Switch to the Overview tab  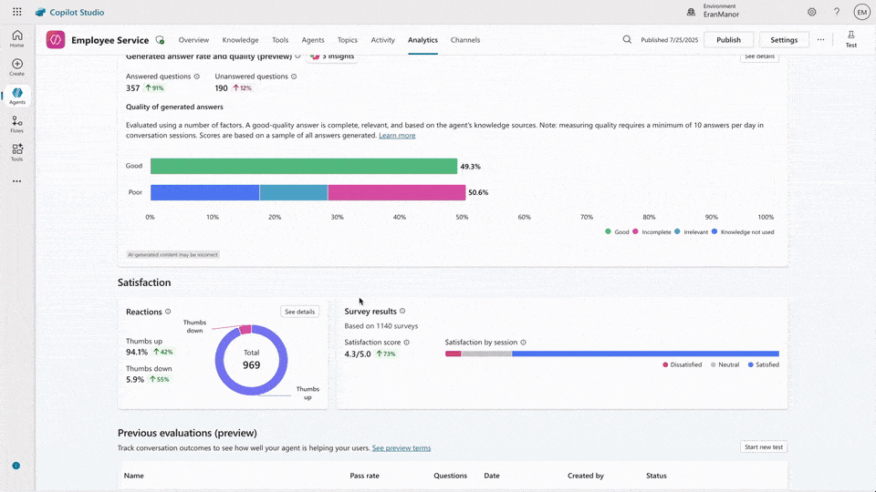point(193,40)
